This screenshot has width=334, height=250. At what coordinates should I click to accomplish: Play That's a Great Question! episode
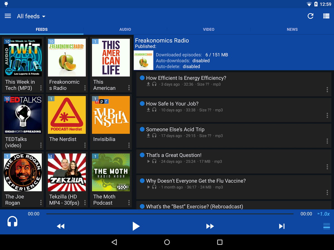pyautogui.click(x=148, y=161)
